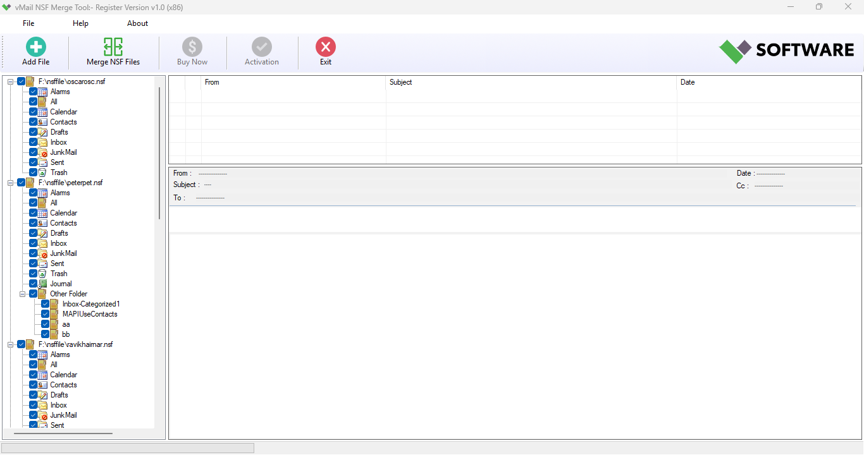
Task: Click the bb folder label
Action: point(66,334)
